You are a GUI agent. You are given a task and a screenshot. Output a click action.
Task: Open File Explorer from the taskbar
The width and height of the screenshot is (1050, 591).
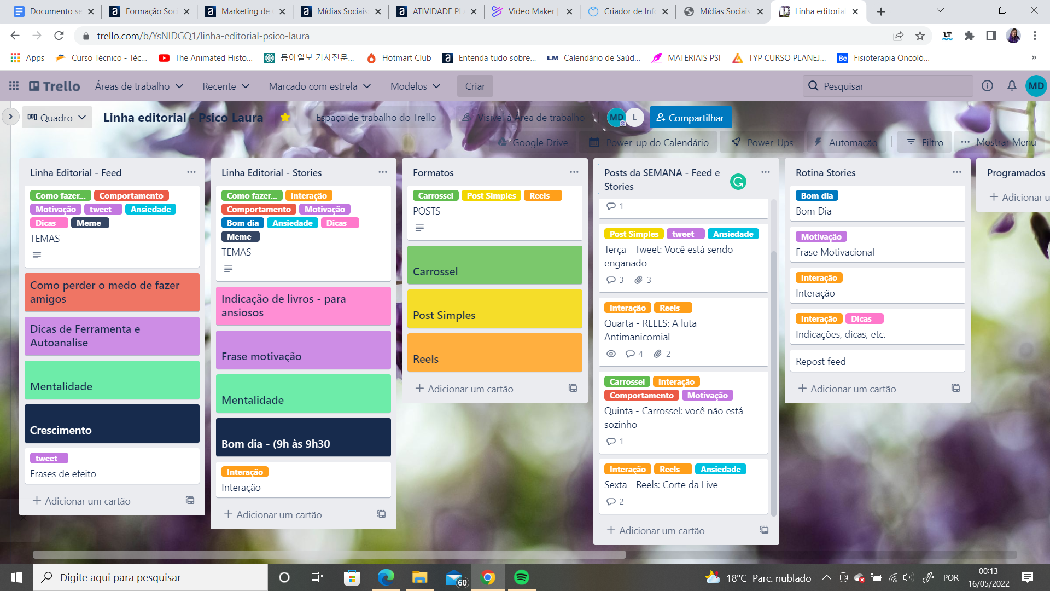click(419, 577)
